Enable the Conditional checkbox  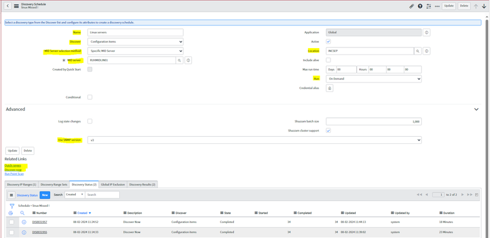(x=89, y=97)
